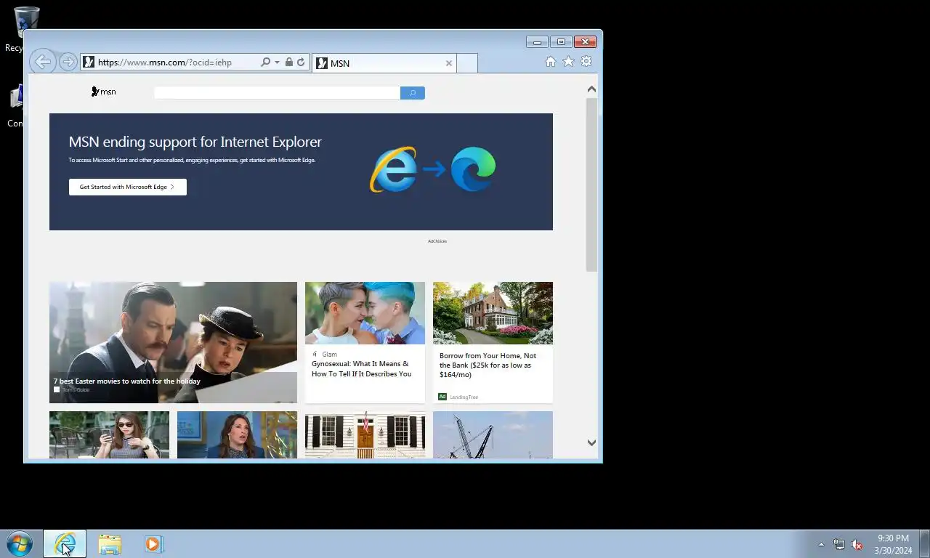Click the Glam source label
This screenshot has width=930, height=558.
(329, 355)
